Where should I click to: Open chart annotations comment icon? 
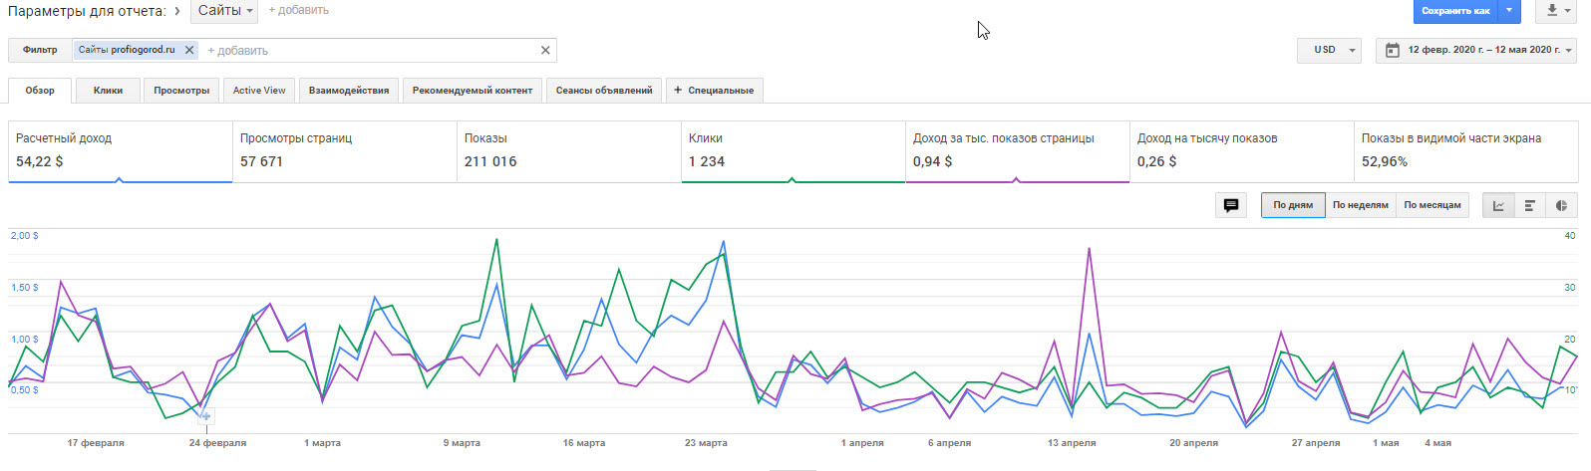pos(1231,205)
